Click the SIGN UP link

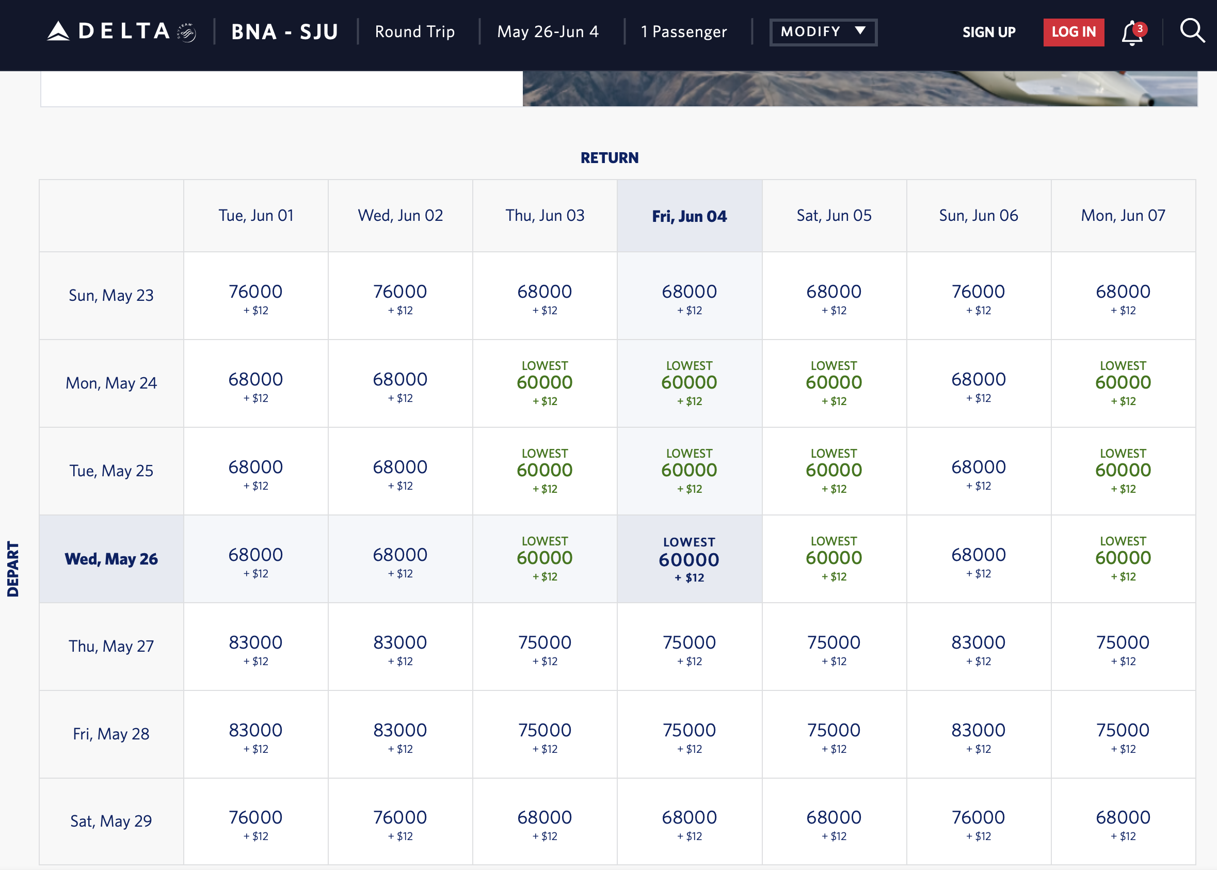pos(989,31)
